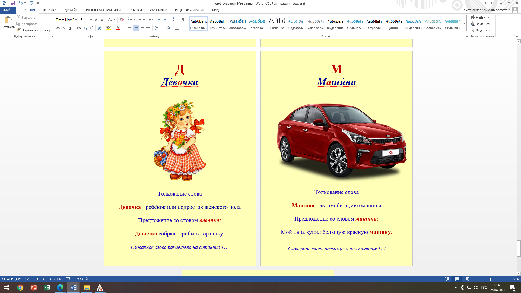
Task: Open the font size dropdown
Action: pyautogui.click(x=91, y=20)
